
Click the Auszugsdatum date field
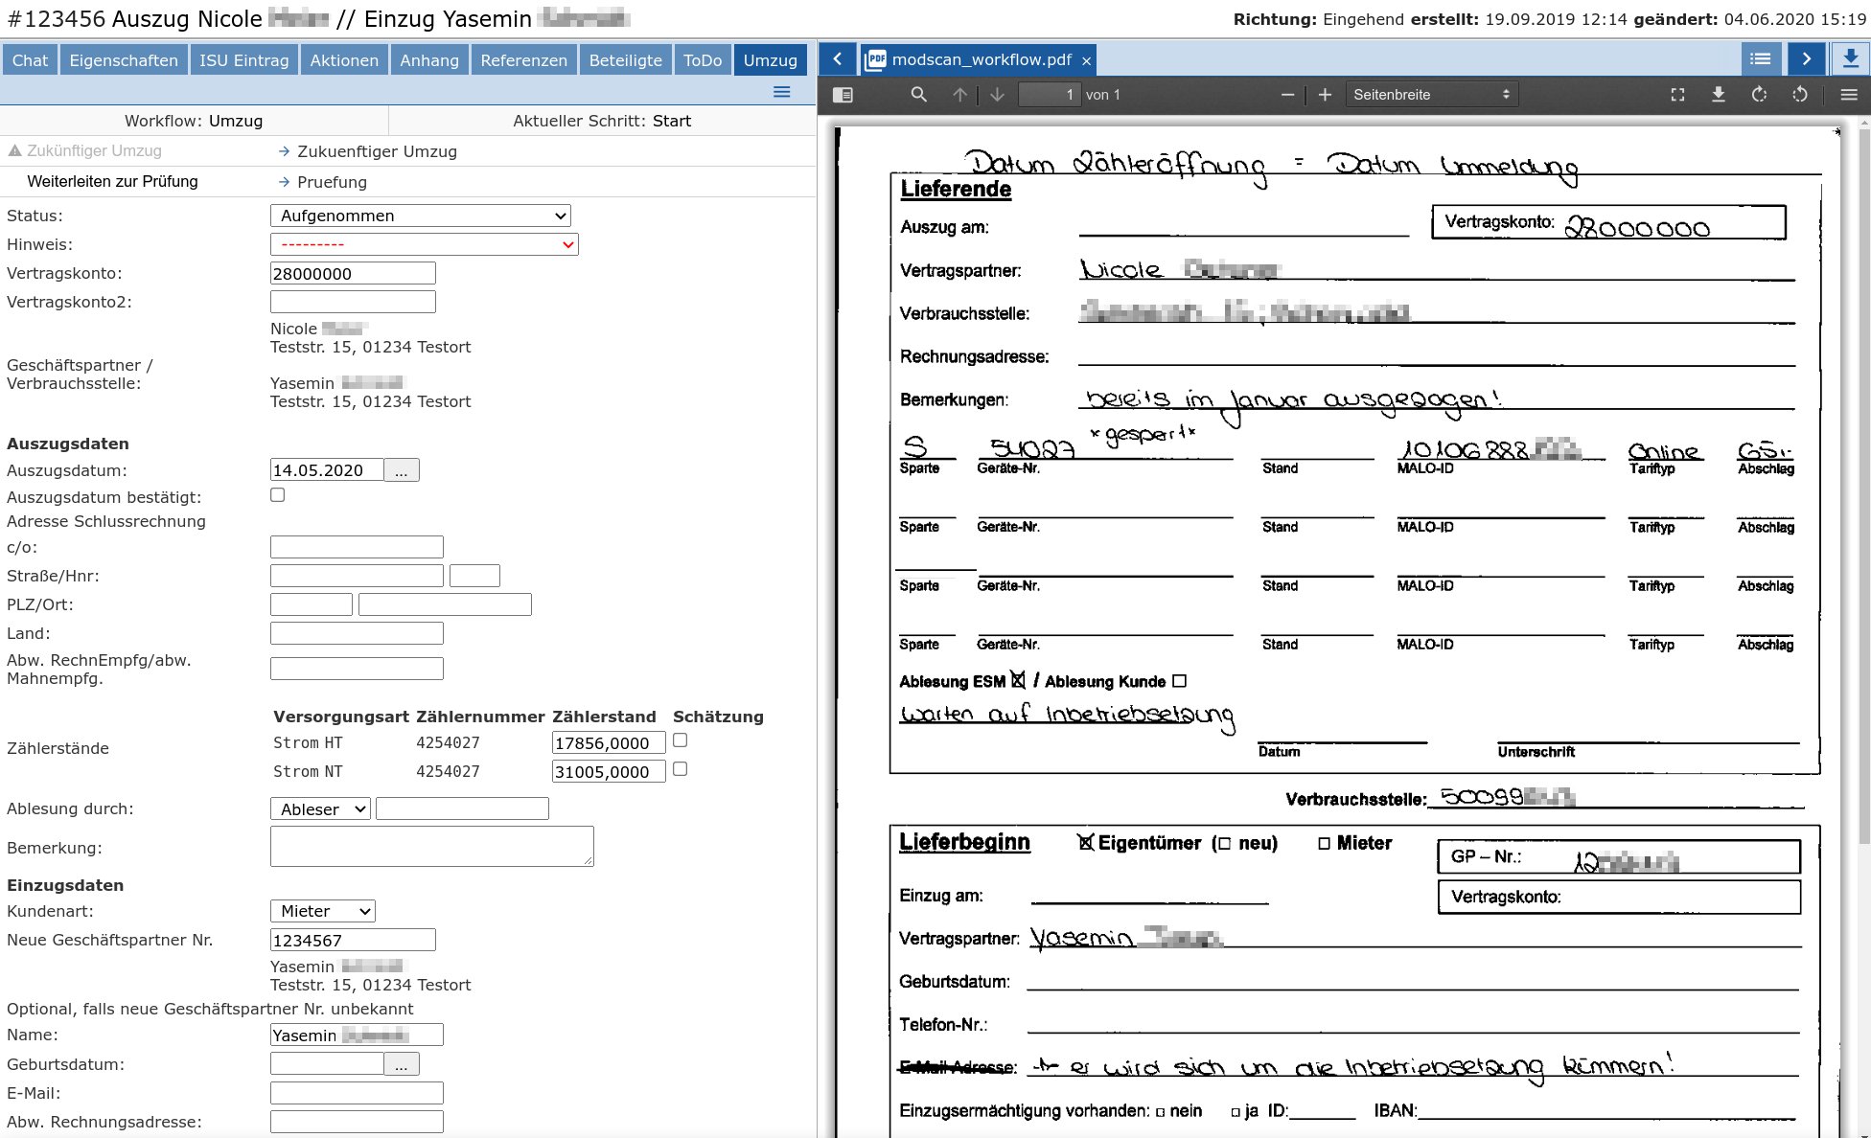tap(327, 470)
